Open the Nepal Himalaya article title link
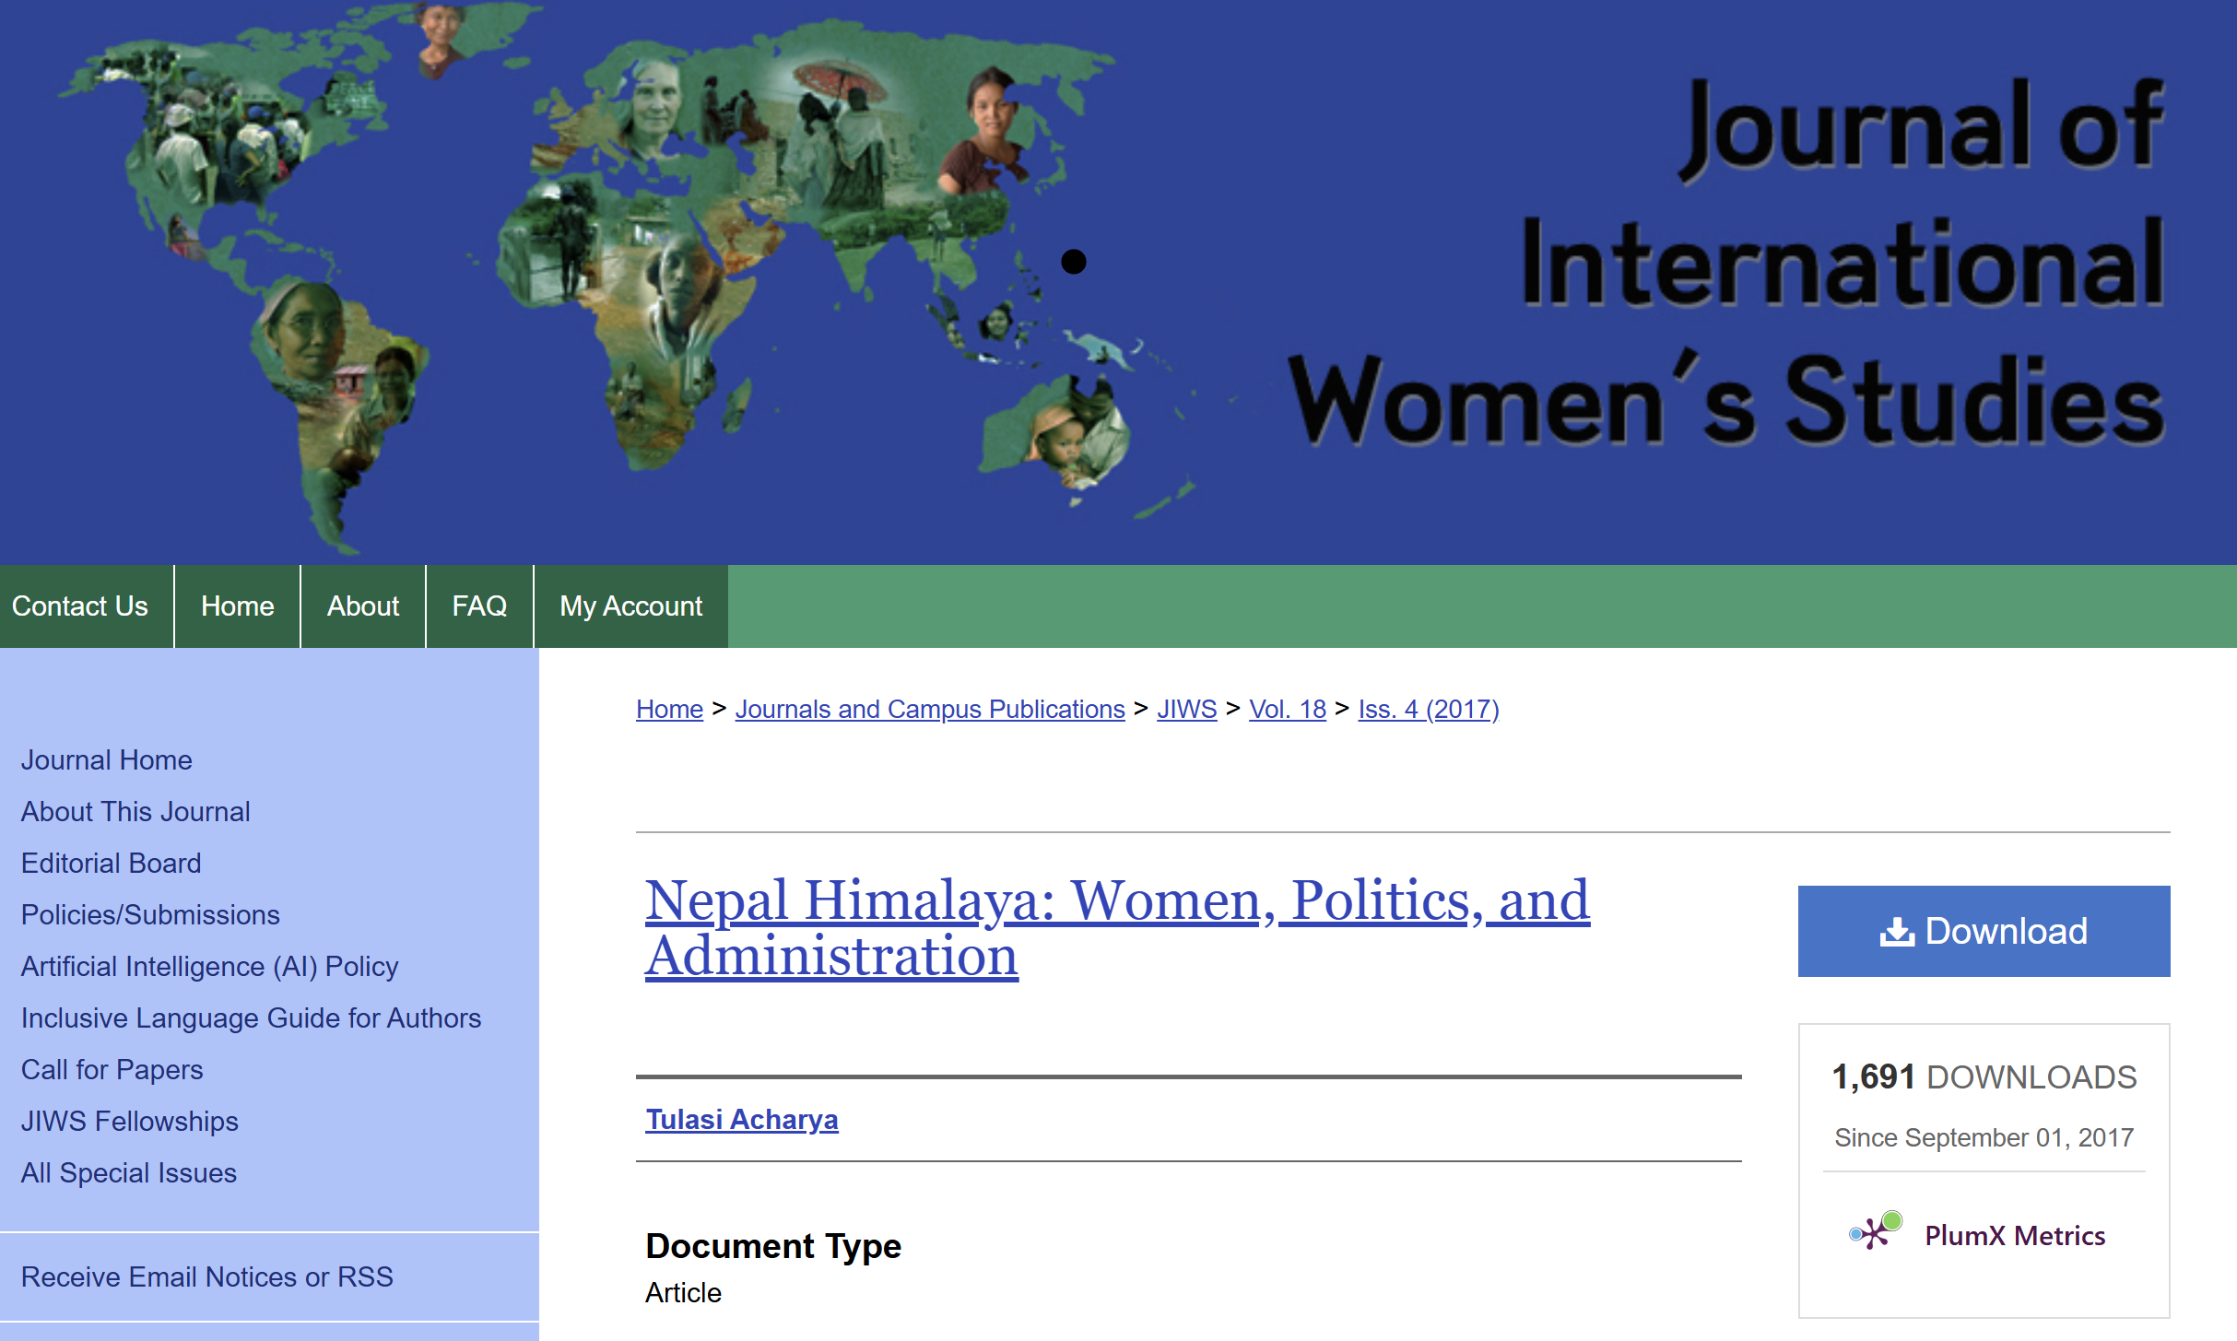The image size is (2237, 1341). (1117, 927)
